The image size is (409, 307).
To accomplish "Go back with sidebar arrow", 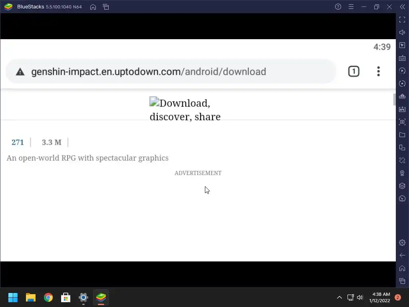I will pos(402,255).
